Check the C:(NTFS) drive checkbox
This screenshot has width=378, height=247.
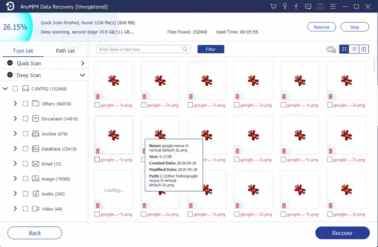15,88
